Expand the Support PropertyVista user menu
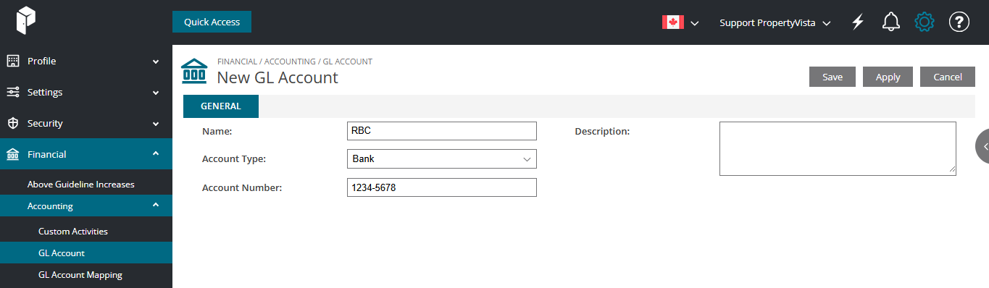Image resolution: width=989 pixels, height=288 pixels. 775,22
